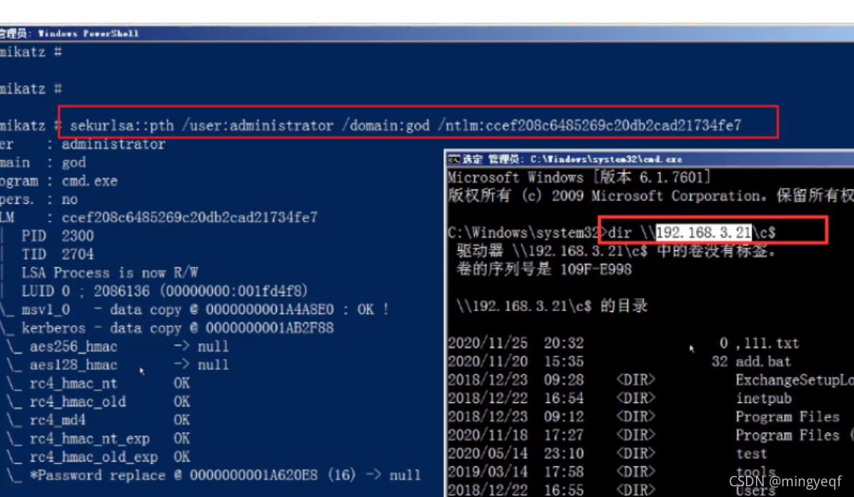Screen dimensions: 854x497
Task: Click the 'PID 2300' line
Action: coord(57,236)
